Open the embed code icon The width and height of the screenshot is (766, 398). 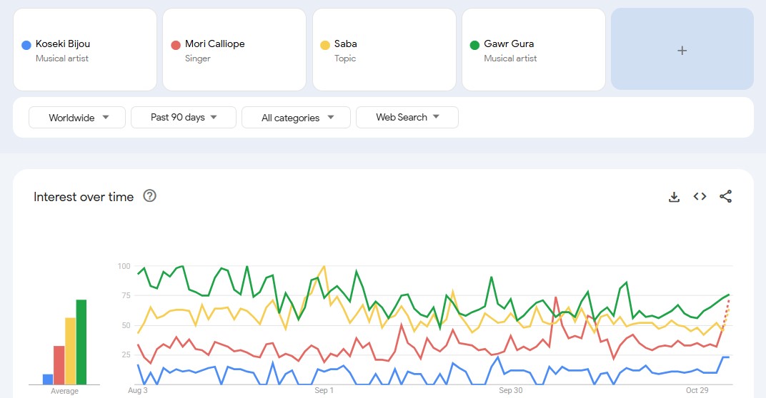700,197
